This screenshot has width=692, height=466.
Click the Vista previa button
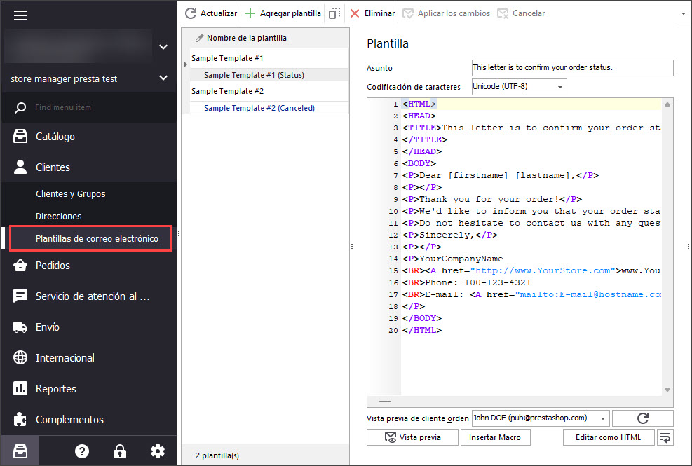tap(413, 437)
